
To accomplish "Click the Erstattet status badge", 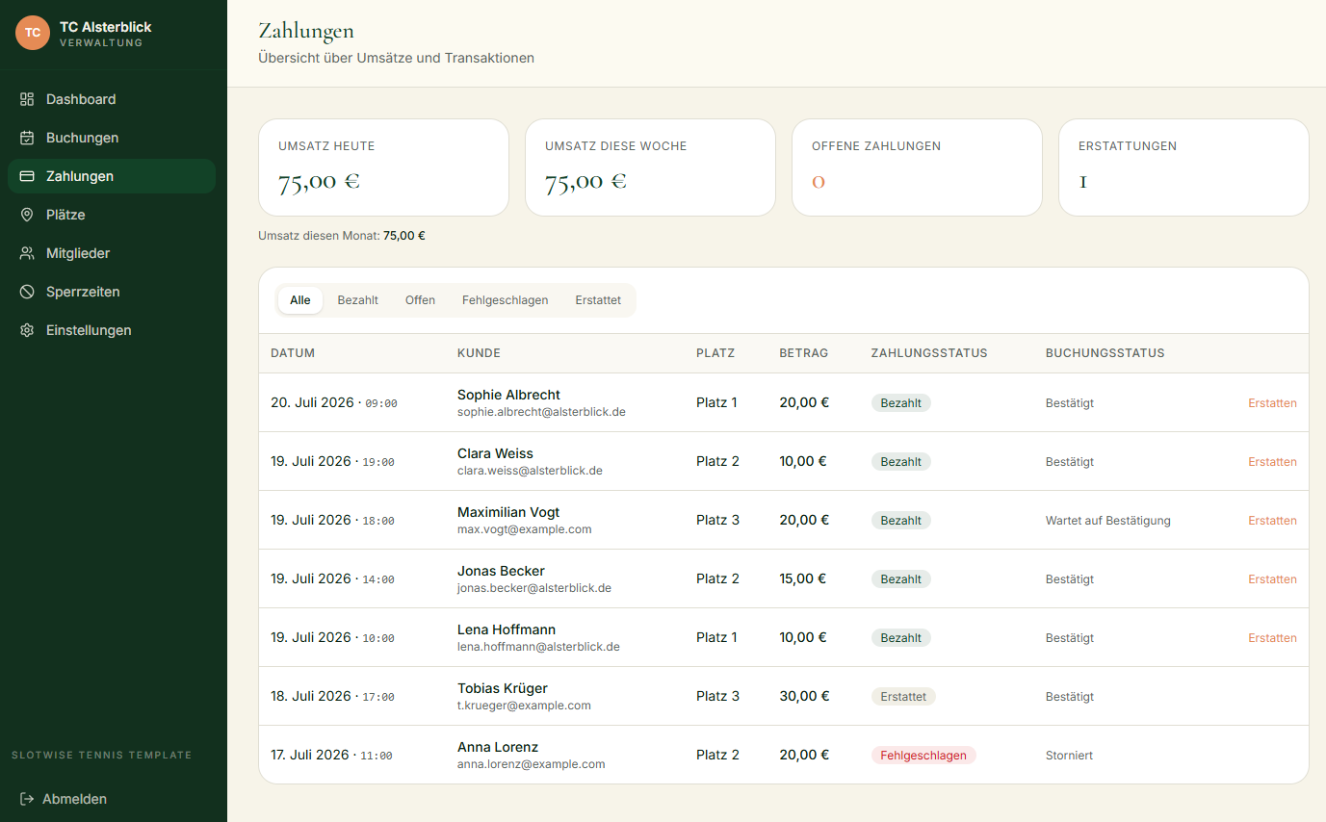I will (903, 697).
